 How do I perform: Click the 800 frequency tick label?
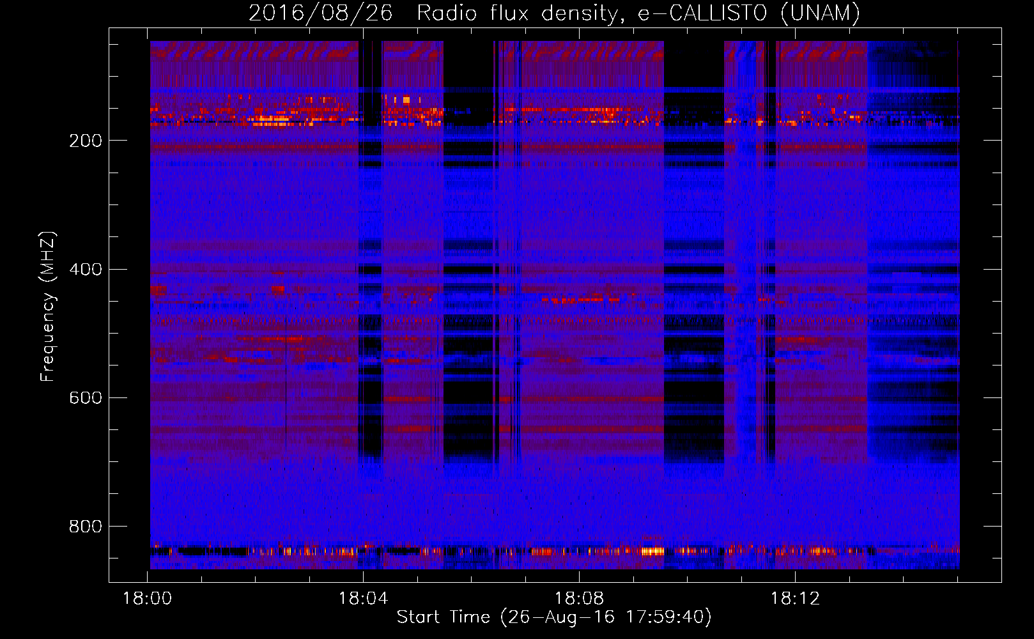click(86, 527)
